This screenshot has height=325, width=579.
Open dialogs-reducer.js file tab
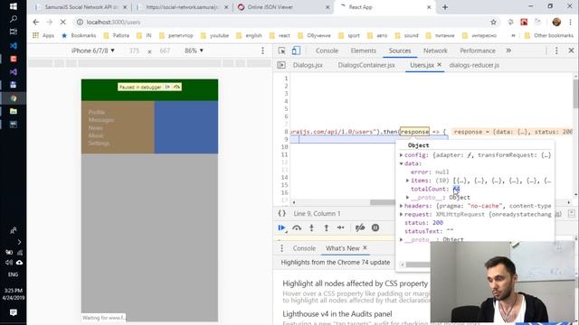474,65
